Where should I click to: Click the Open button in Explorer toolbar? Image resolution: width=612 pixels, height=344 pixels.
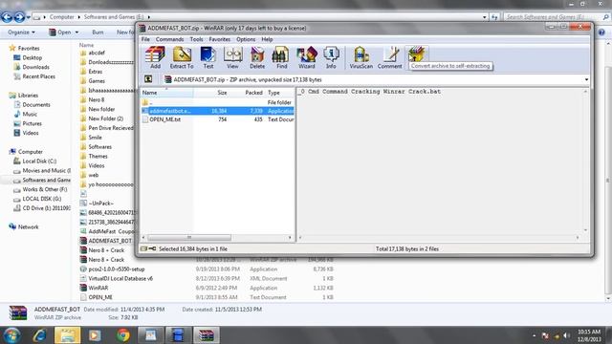pos(60,32)
